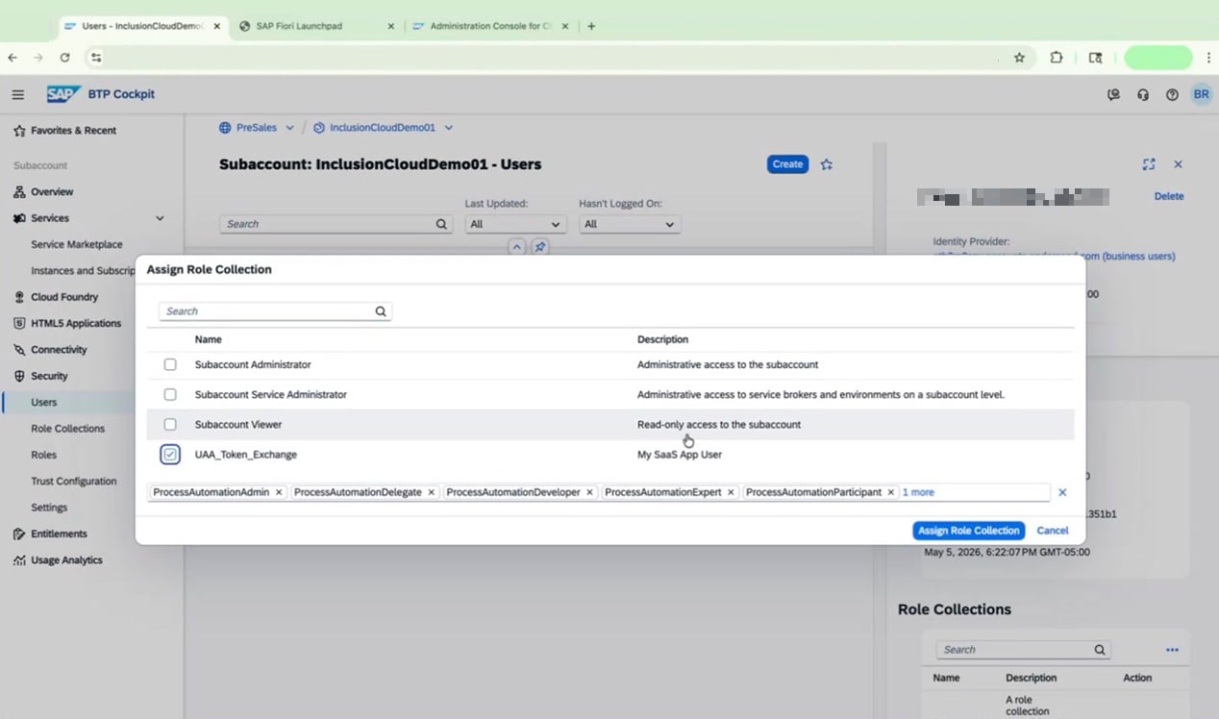This screenshot has width=1219, height=719.
Task: Open Service Marketplace in the sidebar
Action: coord(77,245)
